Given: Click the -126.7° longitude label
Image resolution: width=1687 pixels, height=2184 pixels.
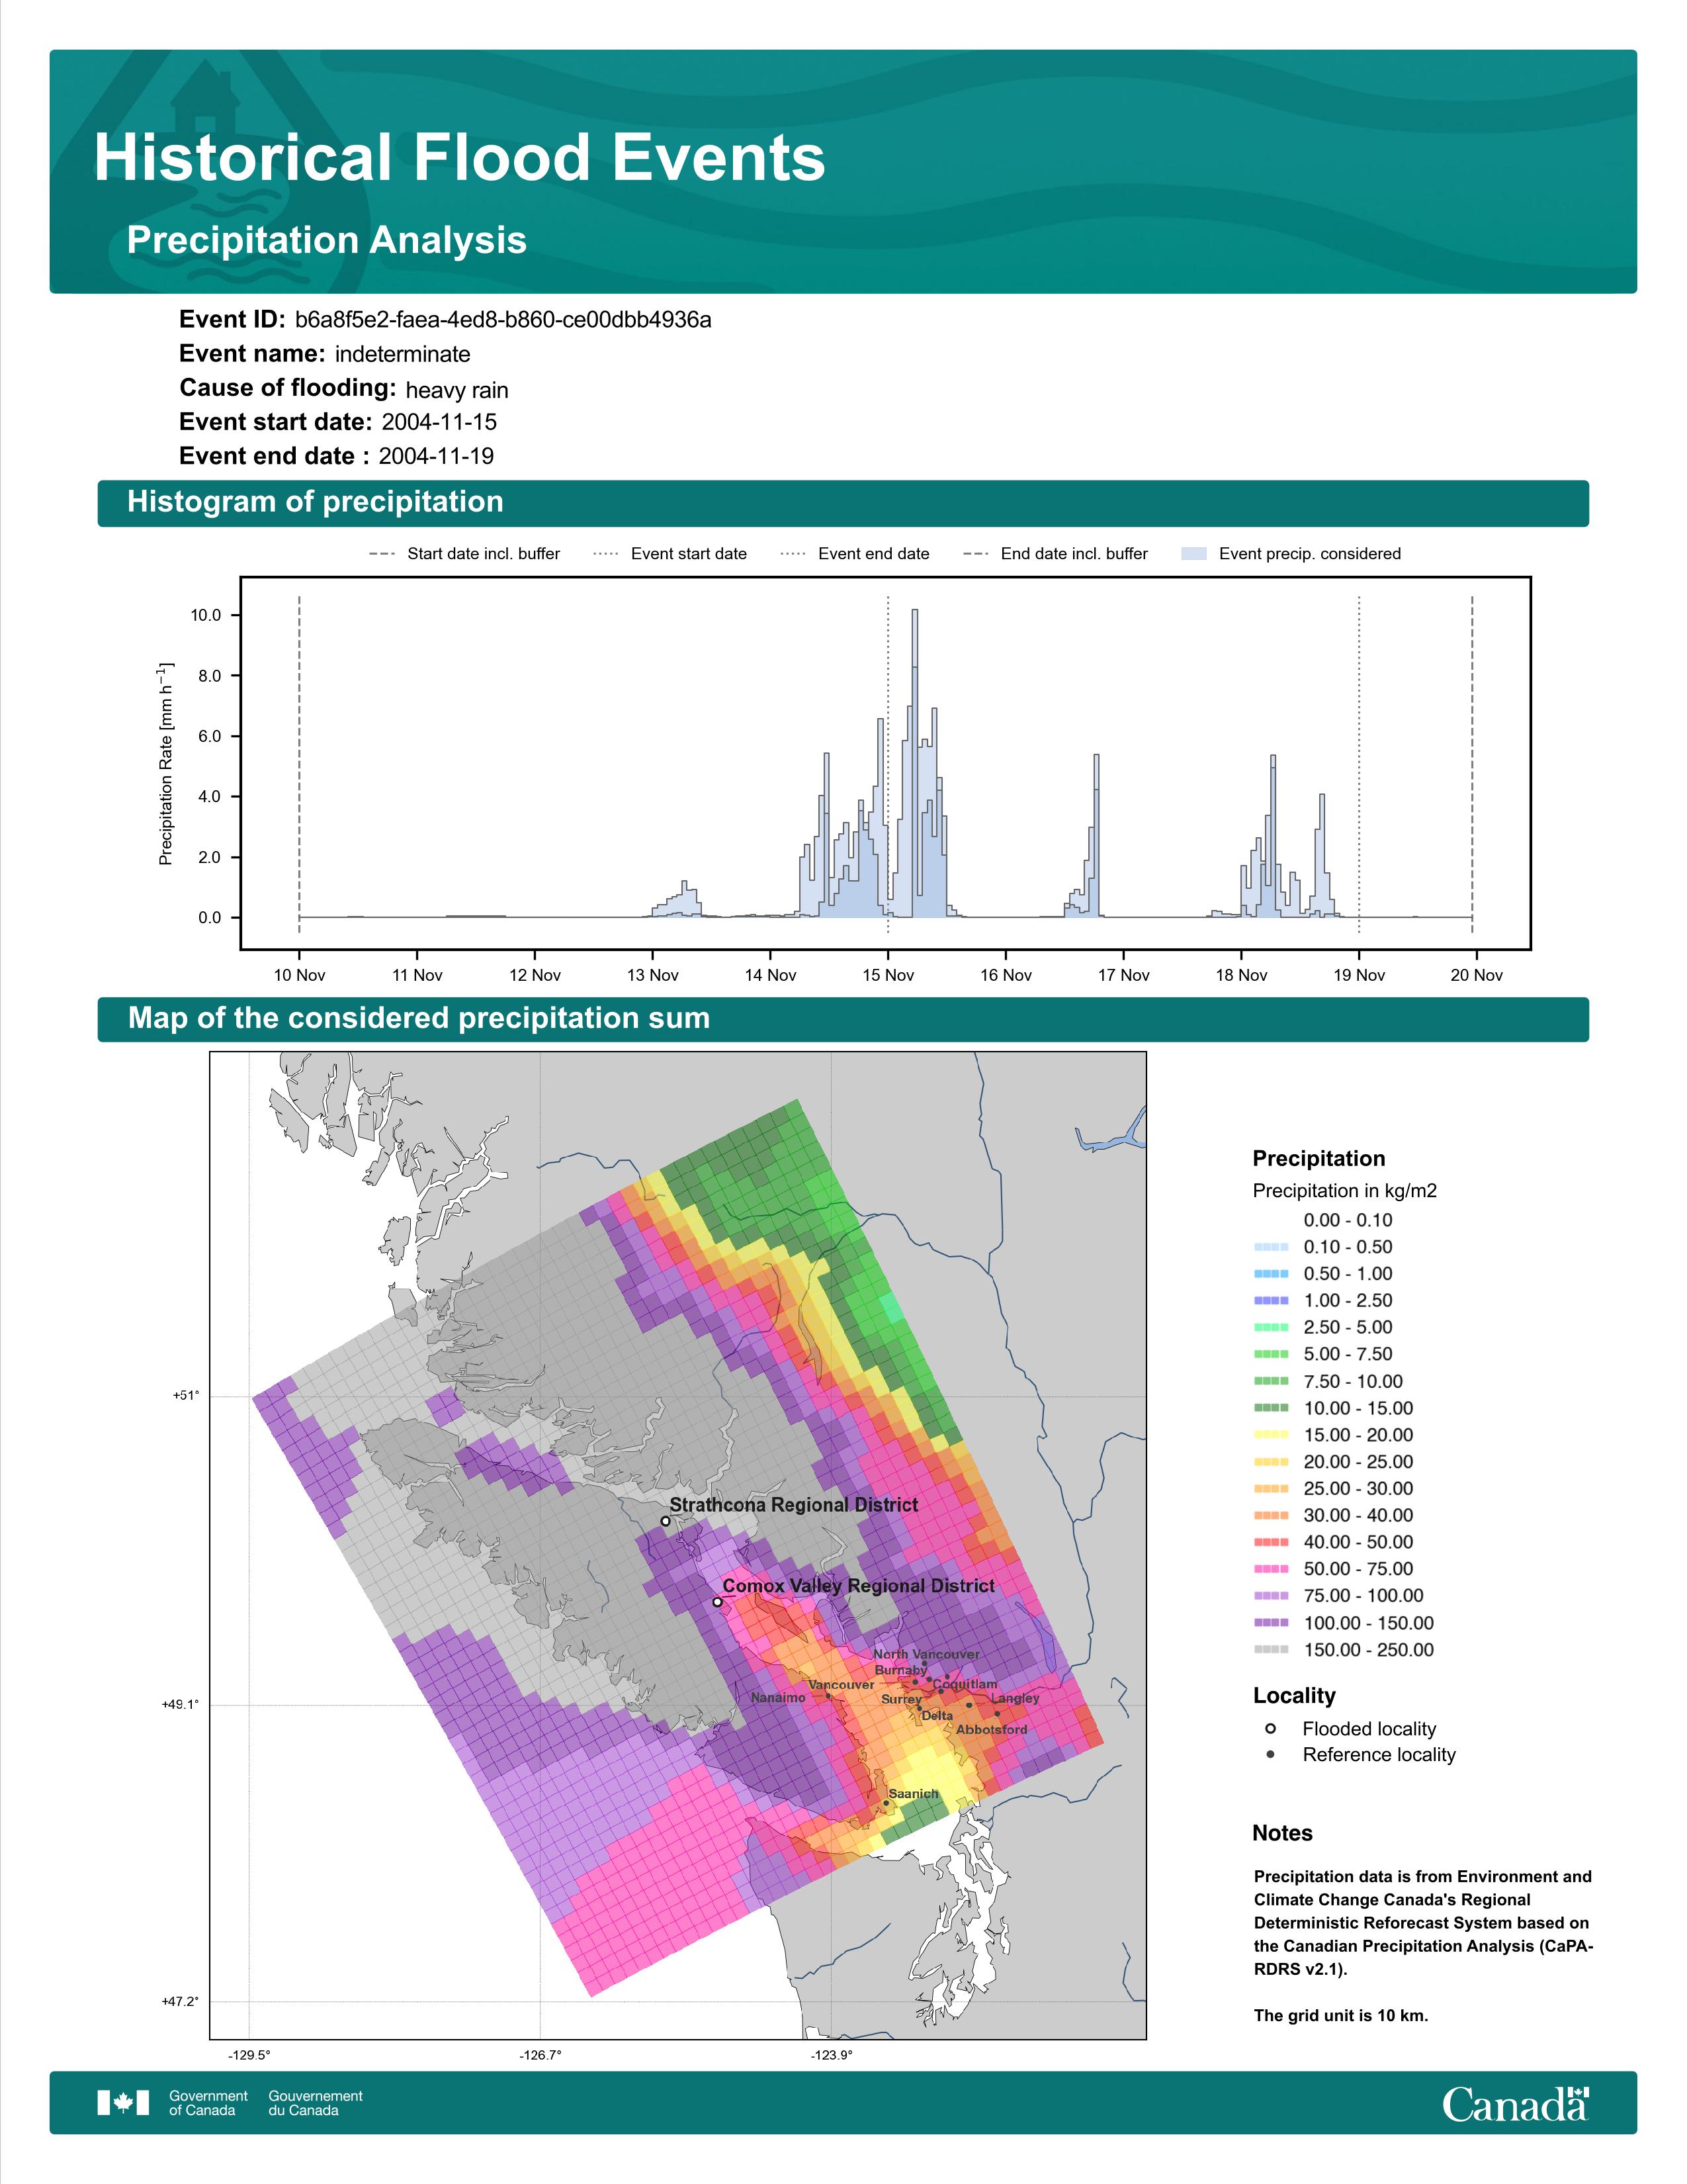Looking at the screenshot, I should (x=541, y=2055).
